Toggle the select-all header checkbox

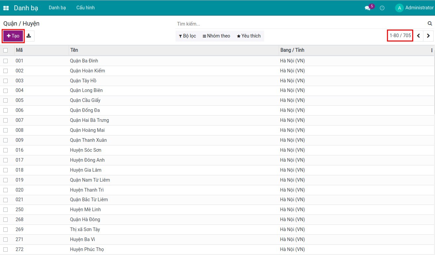[x=6, y=50]
